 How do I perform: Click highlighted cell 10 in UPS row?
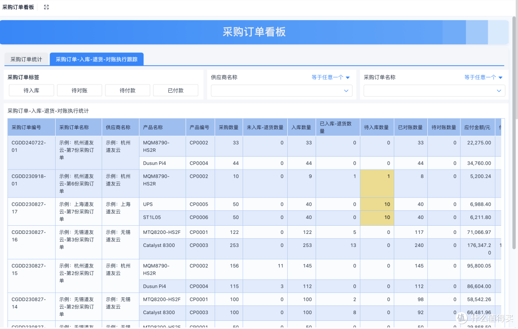point(377,204)
